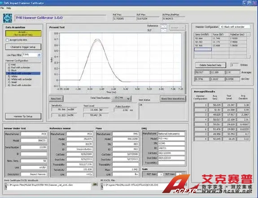
Task: Click the Entries count field
Action: [235, 65]
